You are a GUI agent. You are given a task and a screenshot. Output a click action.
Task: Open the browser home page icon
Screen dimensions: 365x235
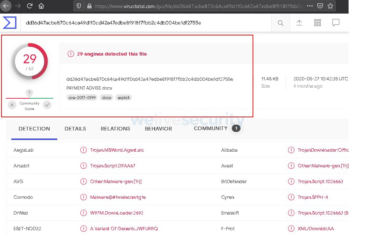coord(41,6)
